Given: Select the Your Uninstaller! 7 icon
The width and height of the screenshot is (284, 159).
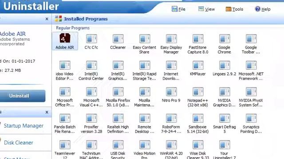Looking at the screenshot, I should click(225, 144).
